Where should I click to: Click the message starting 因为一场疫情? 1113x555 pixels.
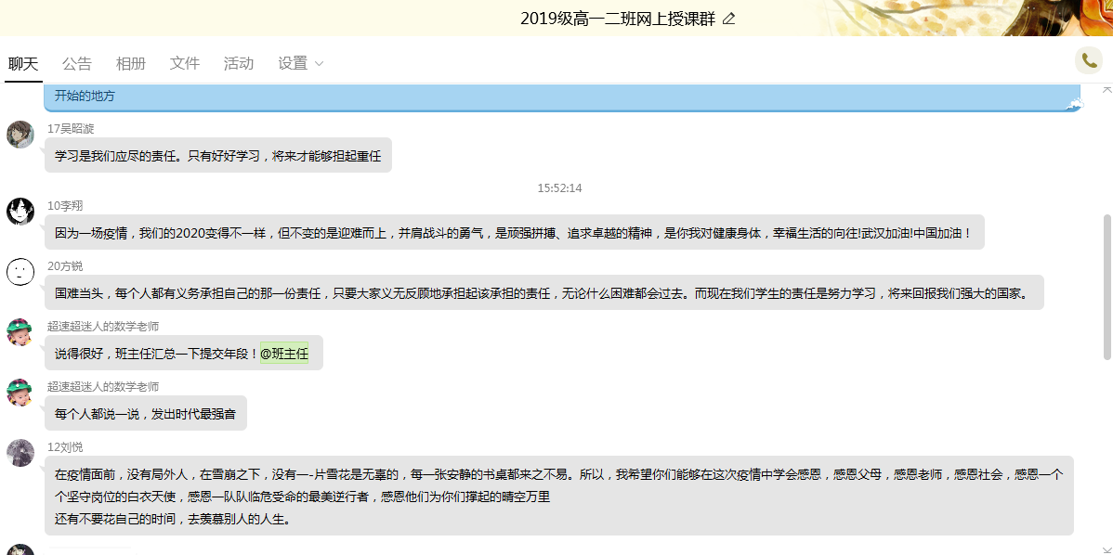pos(515,233)
